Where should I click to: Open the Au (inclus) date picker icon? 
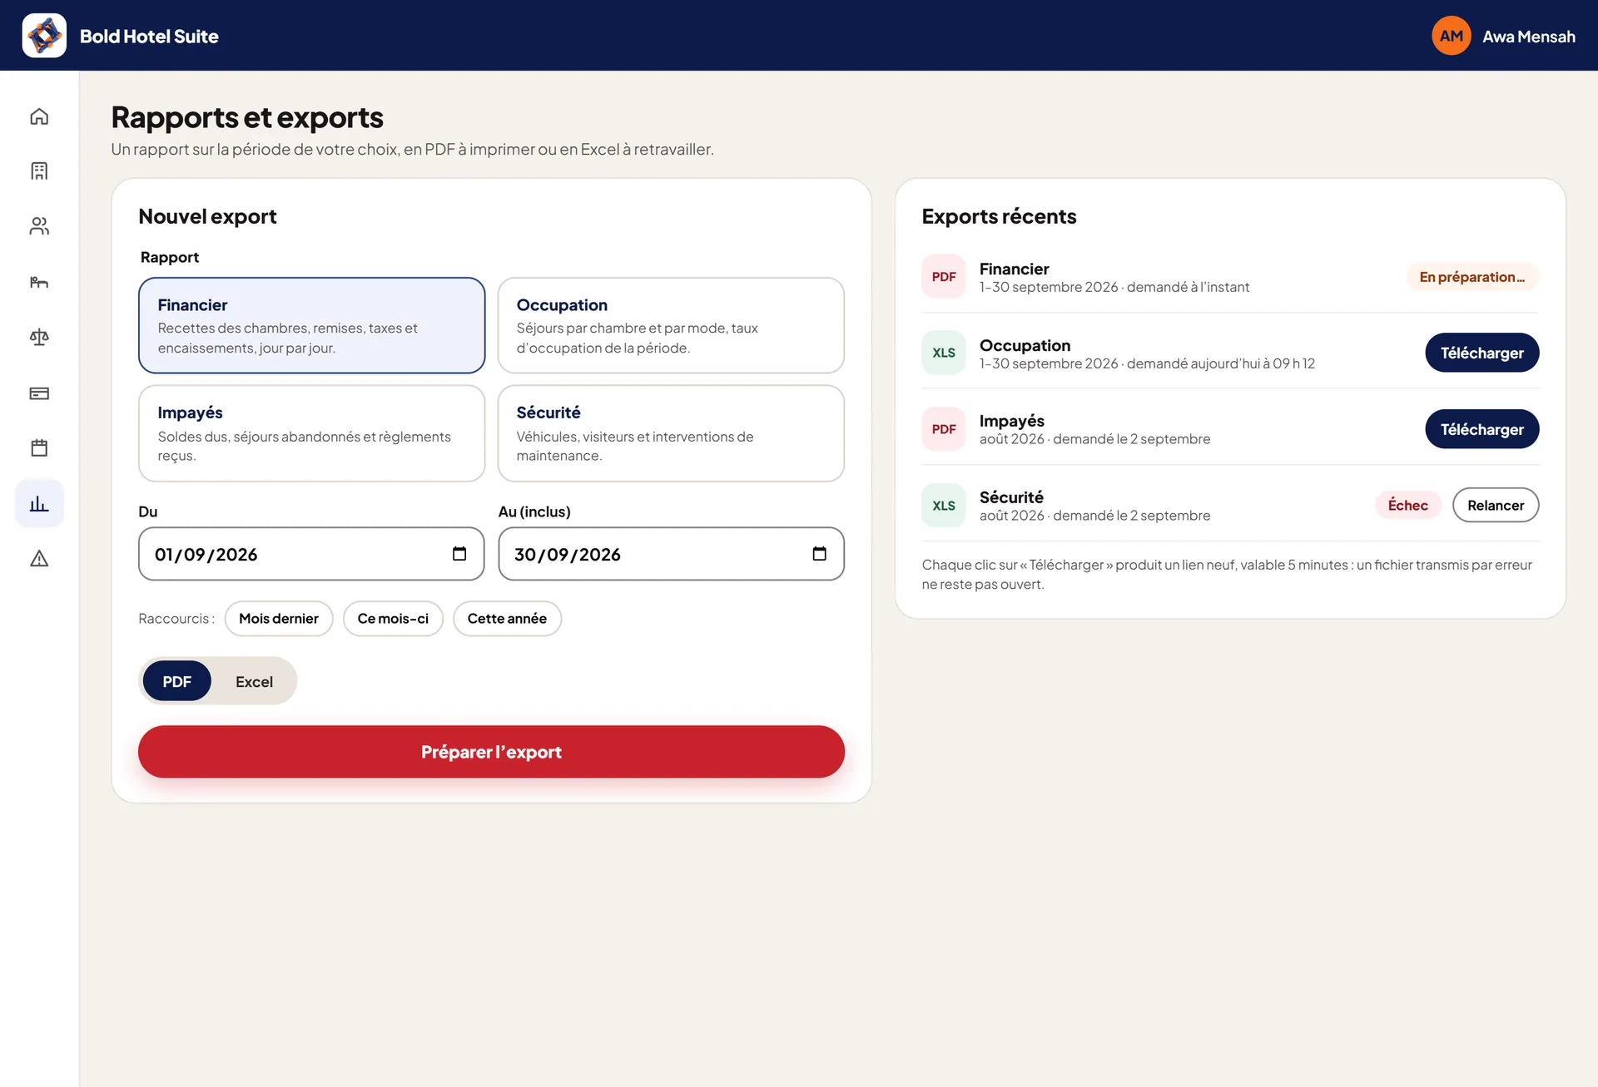819,554
